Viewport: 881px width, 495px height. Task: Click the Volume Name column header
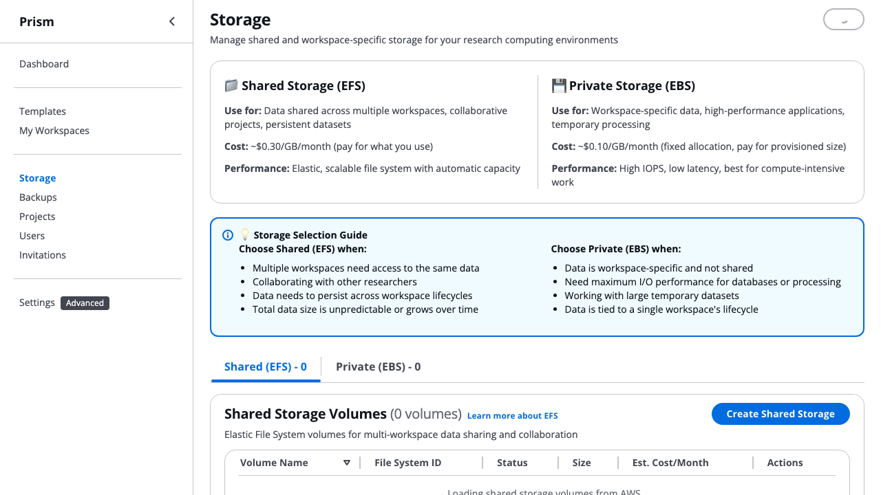[x=274, y=463]
